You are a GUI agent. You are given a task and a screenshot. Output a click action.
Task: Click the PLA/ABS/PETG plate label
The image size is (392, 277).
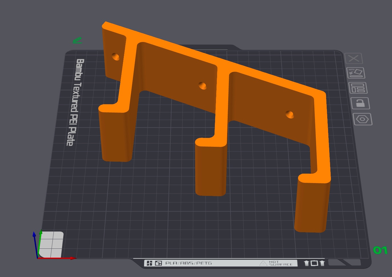pos(189,263)
